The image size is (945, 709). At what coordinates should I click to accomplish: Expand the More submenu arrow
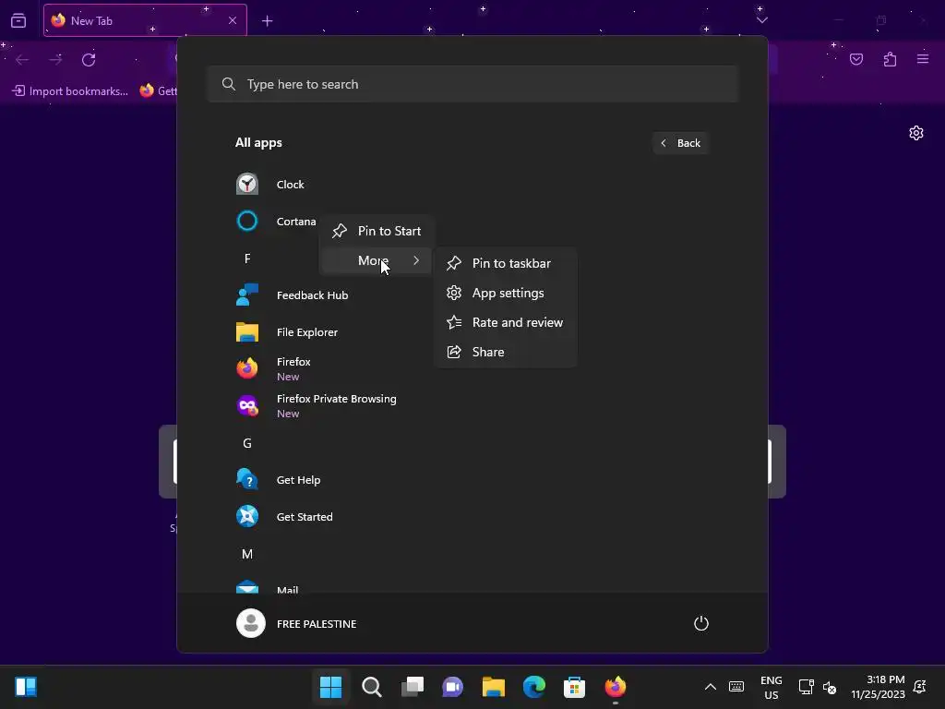pyautogui.click(x=416, y=260)
